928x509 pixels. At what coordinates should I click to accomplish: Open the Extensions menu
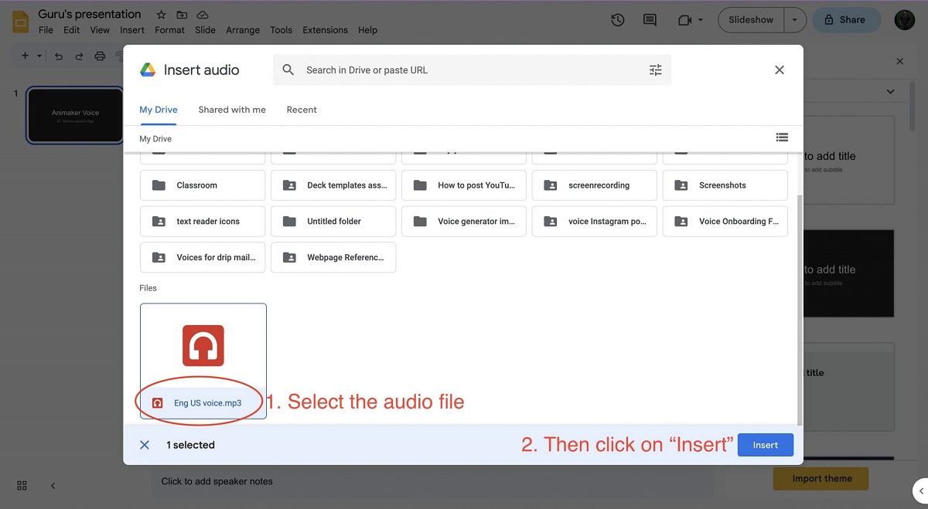click(325, 30)
